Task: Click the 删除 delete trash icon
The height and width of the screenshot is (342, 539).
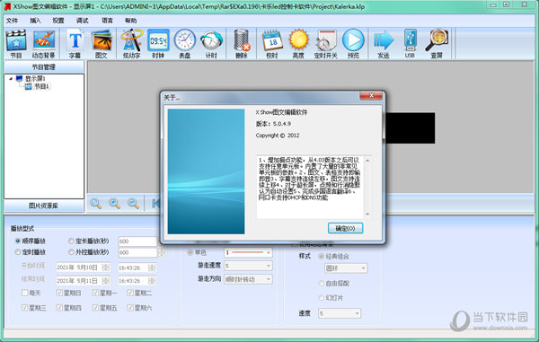Action: point(242,44)
